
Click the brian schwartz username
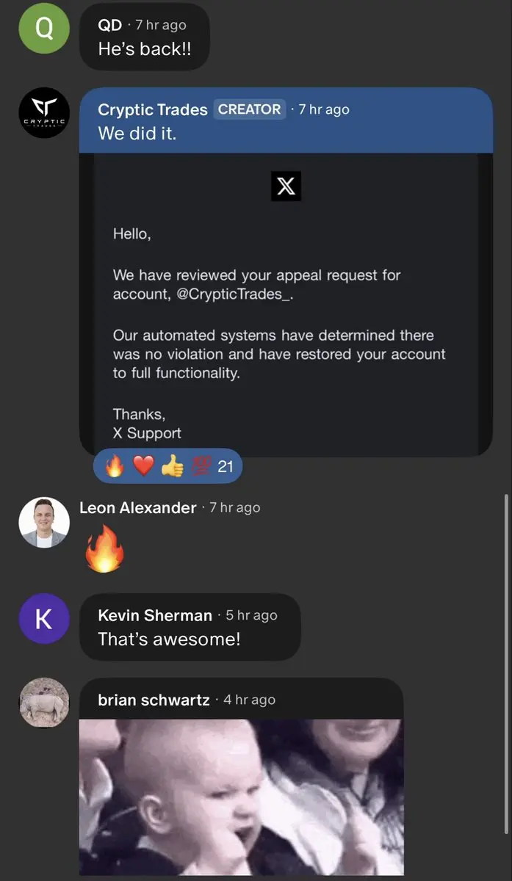pyautogui.click(x=154, y=700)
